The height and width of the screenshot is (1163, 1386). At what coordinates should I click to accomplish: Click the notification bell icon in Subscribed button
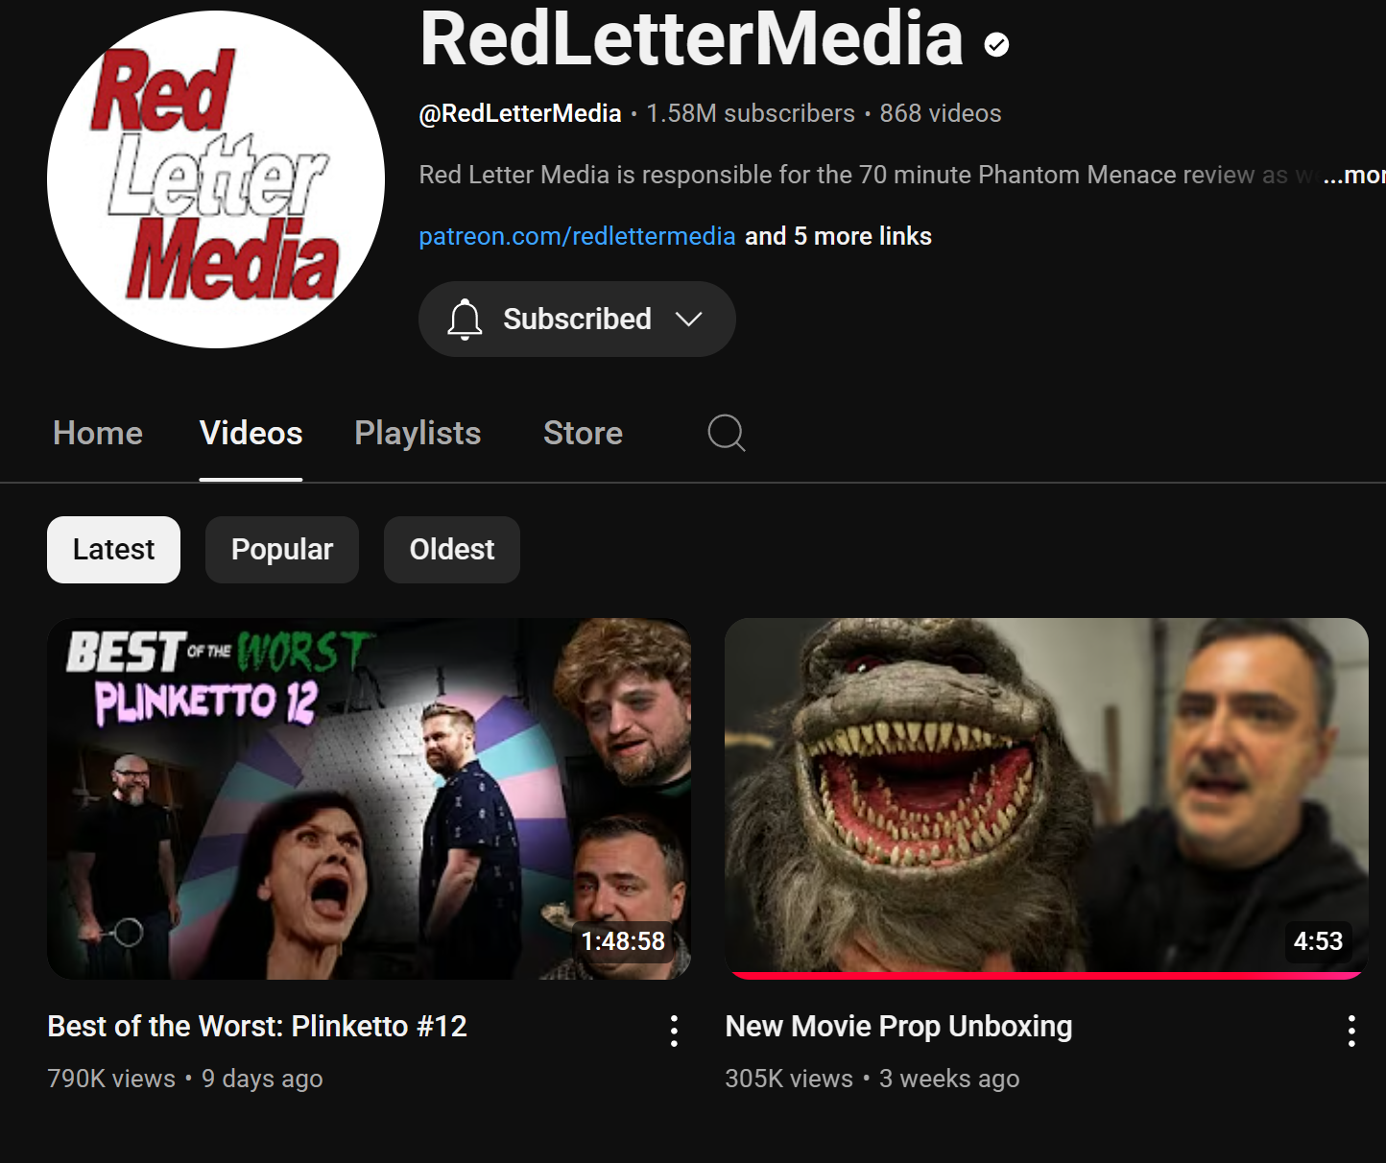click(465, 320)
